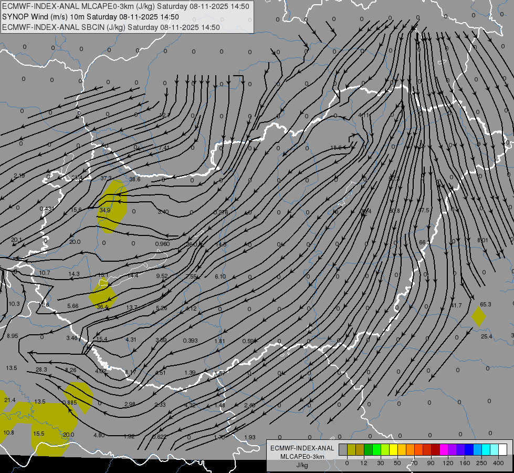The width and height of the screenshot is (514, 473).
Task: Click the olive swatch right of tick 0
Action: click(351, 450)
